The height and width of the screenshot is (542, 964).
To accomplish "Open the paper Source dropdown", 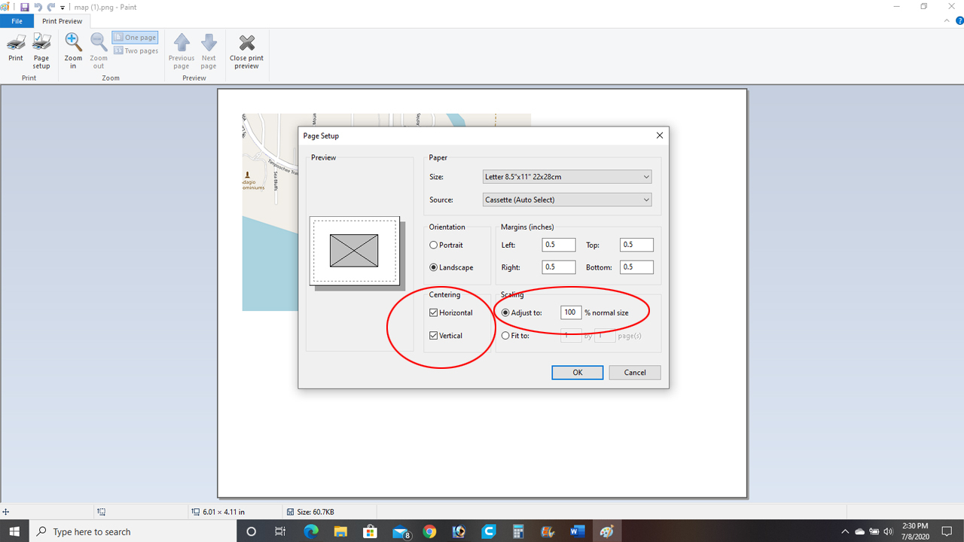I will (567, 199).
